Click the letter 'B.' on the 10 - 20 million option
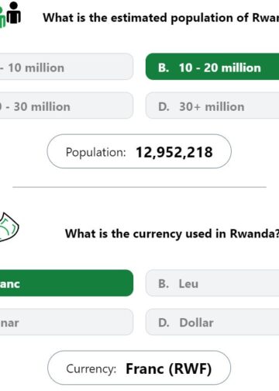 pyautogui.click(x=164, y=67)
